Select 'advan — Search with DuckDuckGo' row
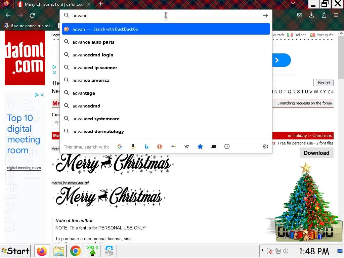Screen dimensions: 344x258 (x=166, y=29)
